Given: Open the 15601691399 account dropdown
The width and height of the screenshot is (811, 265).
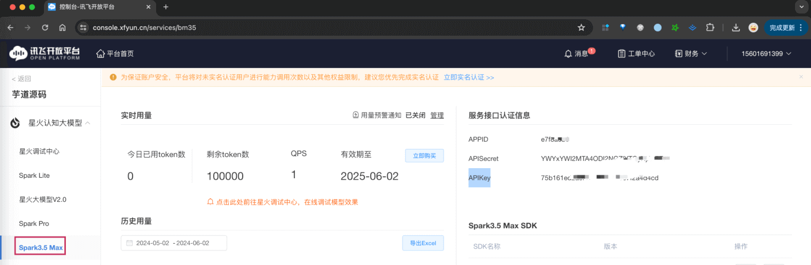Looking at the screenshot, I should point(766,53).
